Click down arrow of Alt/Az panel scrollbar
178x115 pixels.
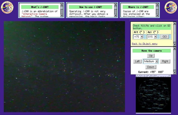175,44
